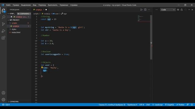The image size is (195, 109).
Task: Open the Выделение menu
Action: [x=26, y=5]
